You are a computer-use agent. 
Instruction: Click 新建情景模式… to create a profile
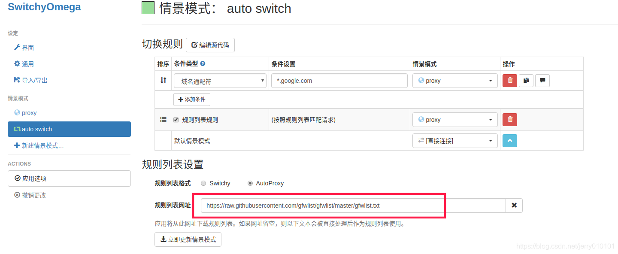click(x=39, y=145)
